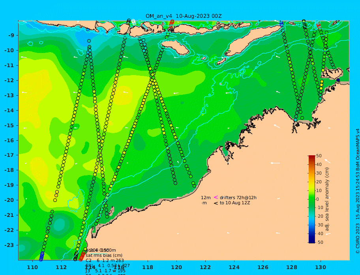
Task: Click the colorbar tick label -50
Action: click(320, 242)
